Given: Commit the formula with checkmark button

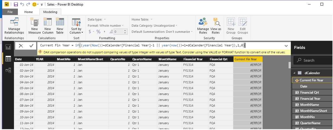Looking at the screenshot, I should pos(32,46).
